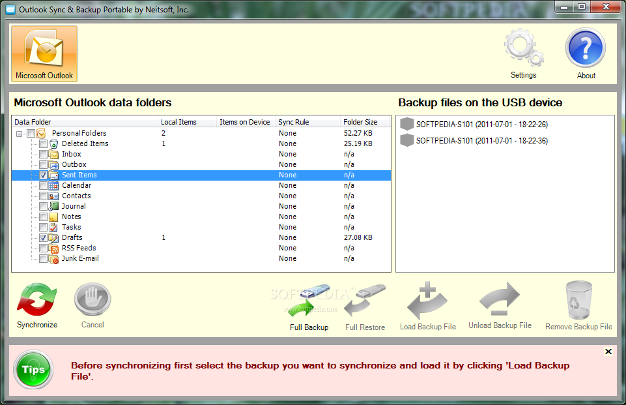Sort by Data Folder column header
Screen dimensions: 626x405
(85, 122)
